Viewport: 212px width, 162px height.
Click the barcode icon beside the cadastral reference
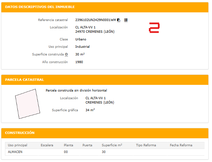click(x=126, y=20)
